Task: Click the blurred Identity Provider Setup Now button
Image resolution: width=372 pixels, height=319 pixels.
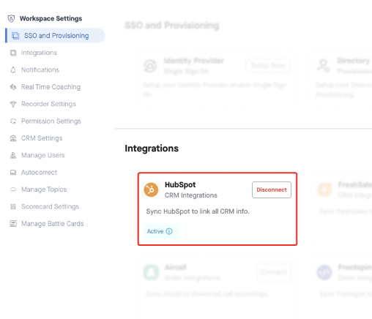Action: click(268, 65)
